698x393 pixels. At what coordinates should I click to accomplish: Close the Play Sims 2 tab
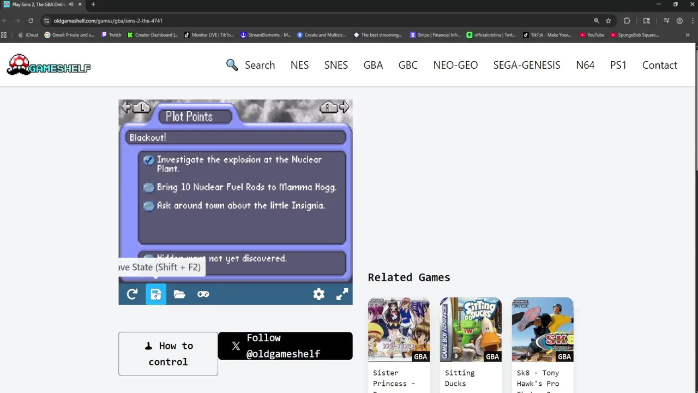click(x=80, y=4)
